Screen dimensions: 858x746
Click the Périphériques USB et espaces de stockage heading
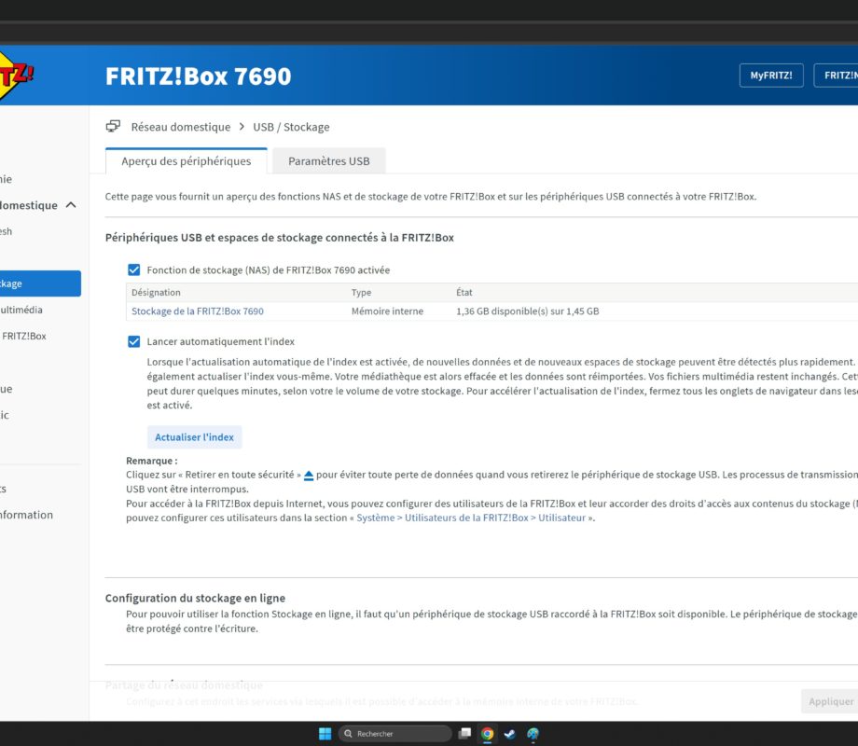pos(280,238)
